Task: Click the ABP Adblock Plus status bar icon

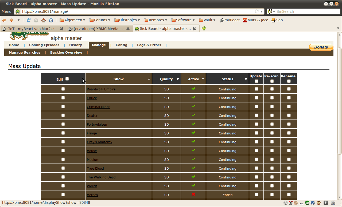Action: pos(307,203)
